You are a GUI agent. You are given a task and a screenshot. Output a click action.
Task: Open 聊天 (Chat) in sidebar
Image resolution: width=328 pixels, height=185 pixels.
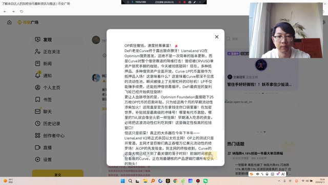(x=58, y=112)
